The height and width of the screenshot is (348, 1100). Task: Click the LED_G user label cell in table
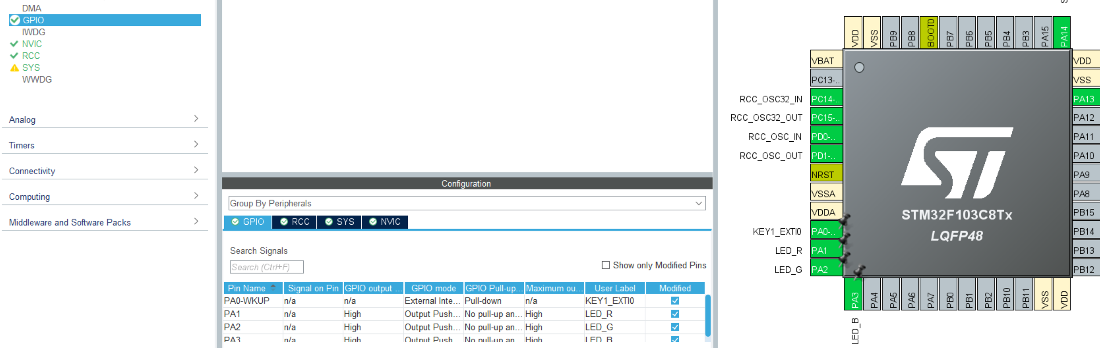(615, 327)
